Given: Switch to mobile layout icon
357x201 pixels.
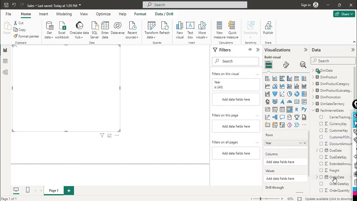Looking at the screenshot, I should coord(28,190).
